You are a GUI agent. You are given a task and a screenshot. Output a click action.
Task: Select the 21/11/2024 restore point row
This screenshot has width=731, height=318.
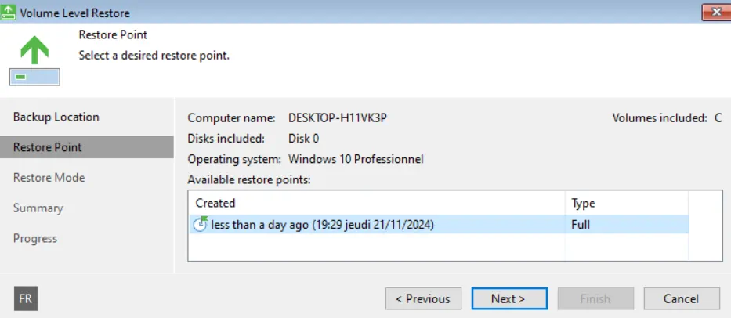coord(439,225)
